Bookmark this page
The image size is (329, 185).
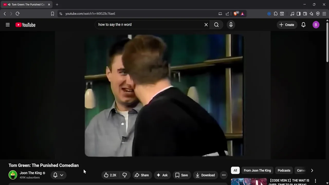click(x=52, y=14)
